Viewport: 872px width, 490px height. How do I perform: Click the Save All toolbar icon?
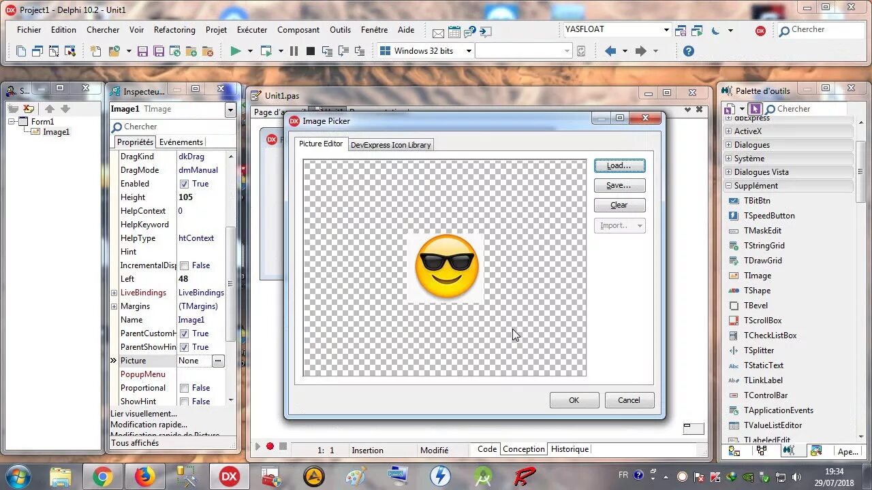click(x=159, y=51)
